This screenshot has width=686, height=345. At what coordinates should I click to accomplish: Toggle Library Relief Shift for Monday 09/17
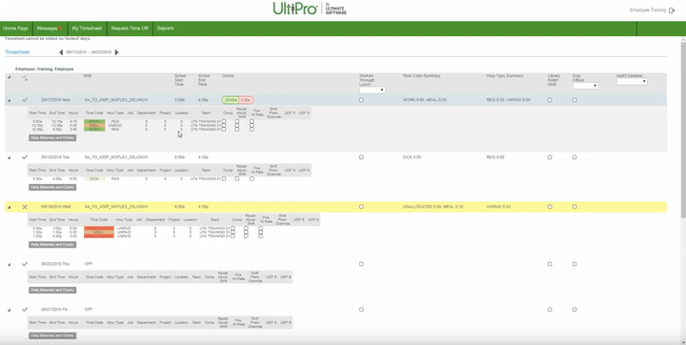(550, 100)
